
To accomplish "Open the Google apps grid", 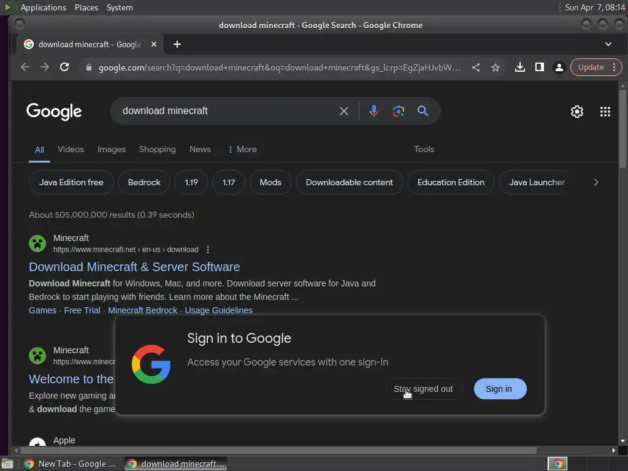I will tap(605, 112).
